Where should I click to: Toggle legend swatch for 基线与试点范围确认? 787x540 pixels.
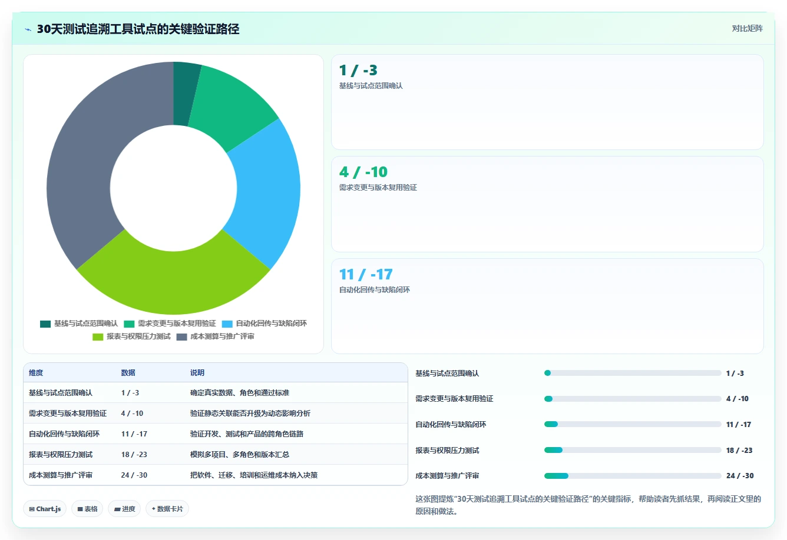[x=45, y=324]
